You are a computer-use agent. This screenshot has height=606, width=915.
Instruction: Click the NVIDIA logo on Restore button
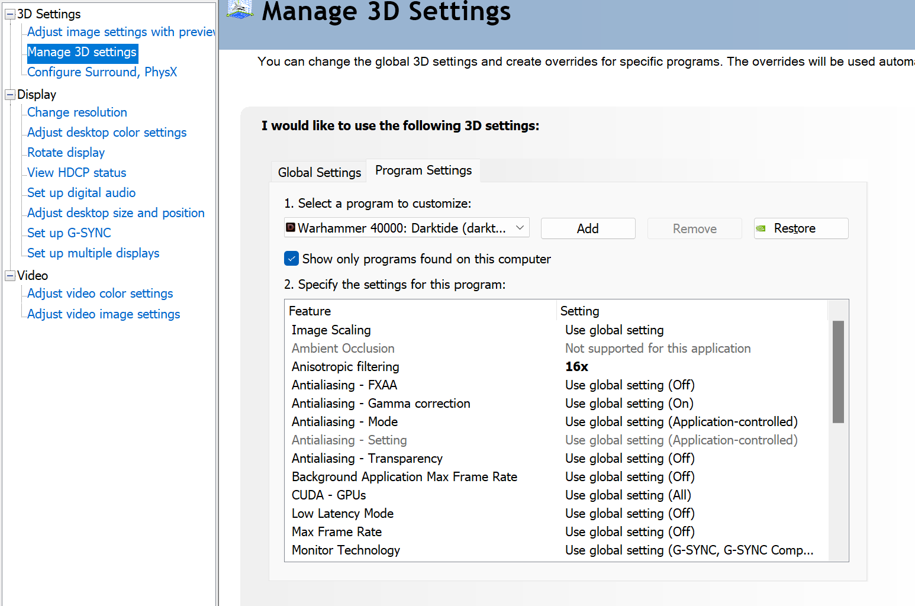[x=761, y=228]
